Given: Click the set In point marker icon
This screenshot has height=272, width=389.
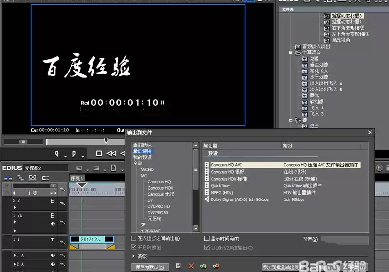Looking at the screenshot, I should 57,154.
